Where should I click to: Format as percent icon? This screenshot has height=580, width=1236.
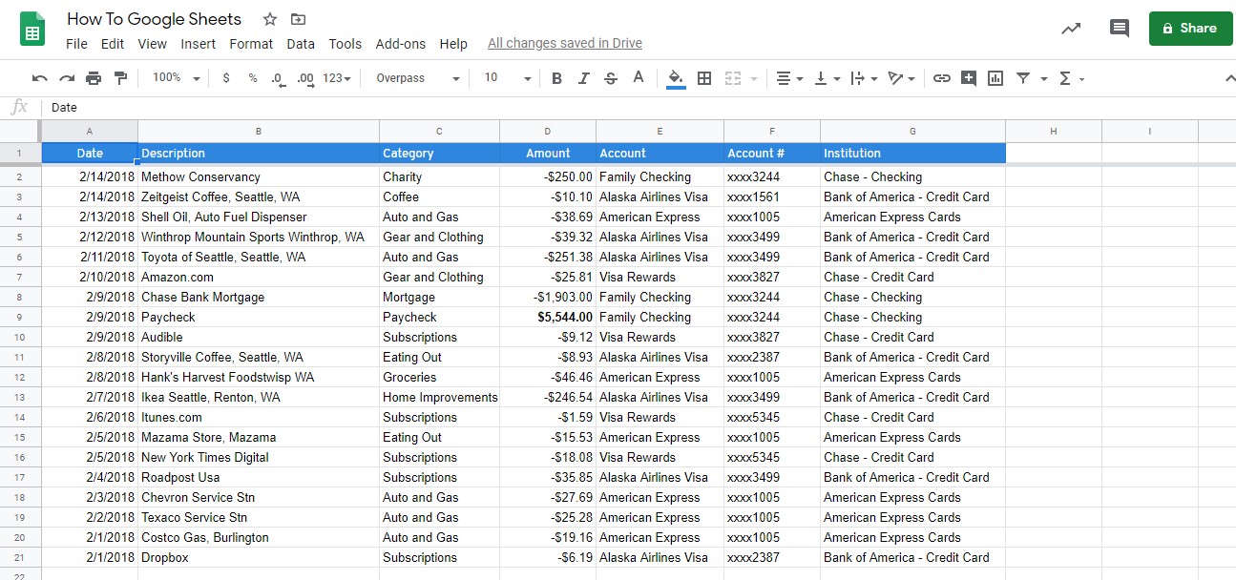pyautogui.click(x=253, y=78)
